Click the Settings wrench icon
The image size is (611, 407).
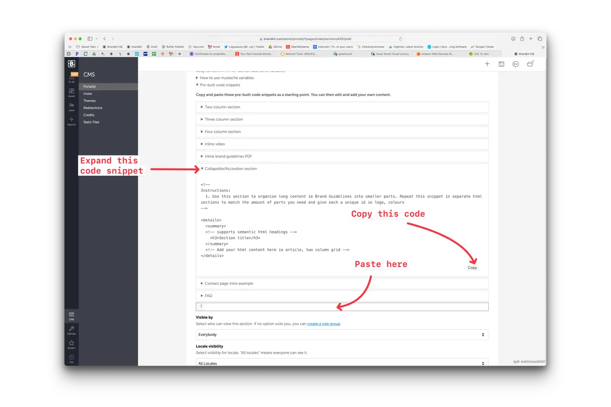(x=72, y=329)
